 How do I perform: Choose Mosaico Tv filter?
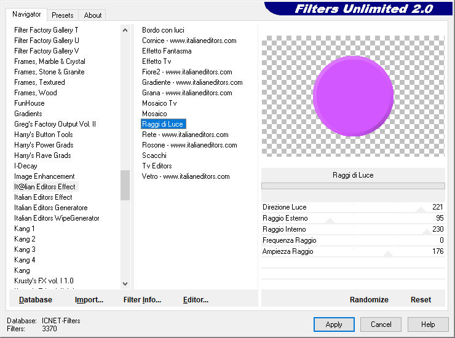coord(159,103)
